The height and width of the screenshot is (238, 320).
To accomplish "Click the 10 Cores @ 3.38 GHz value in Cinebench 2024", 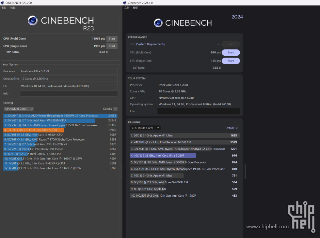I will 173,91.
